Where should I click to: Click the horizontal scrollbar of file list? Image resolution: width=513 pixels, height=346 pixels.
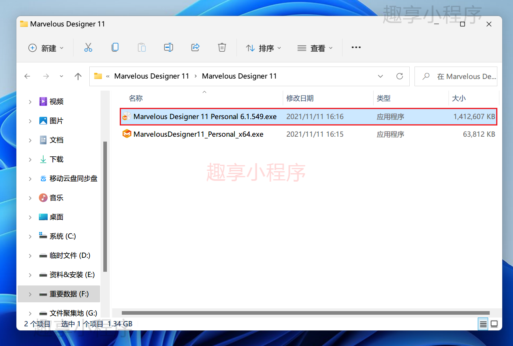point(305,313)
